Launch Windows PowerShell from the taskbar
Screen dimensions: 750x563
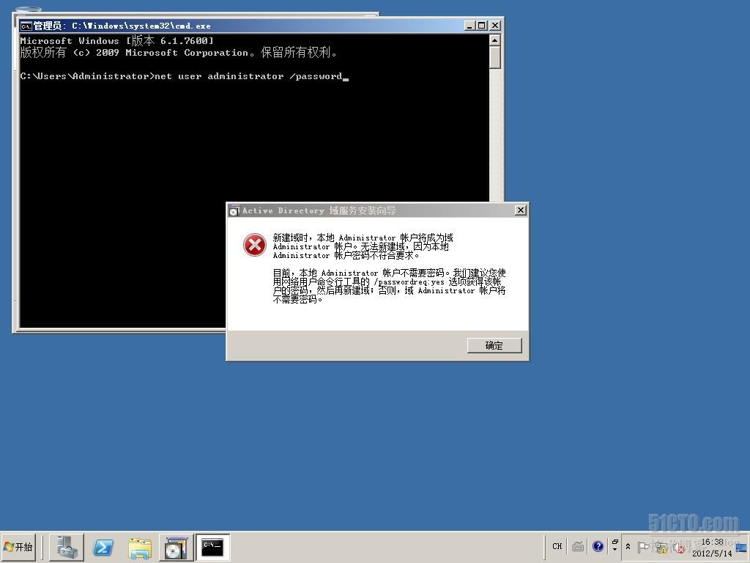(103, 547)
